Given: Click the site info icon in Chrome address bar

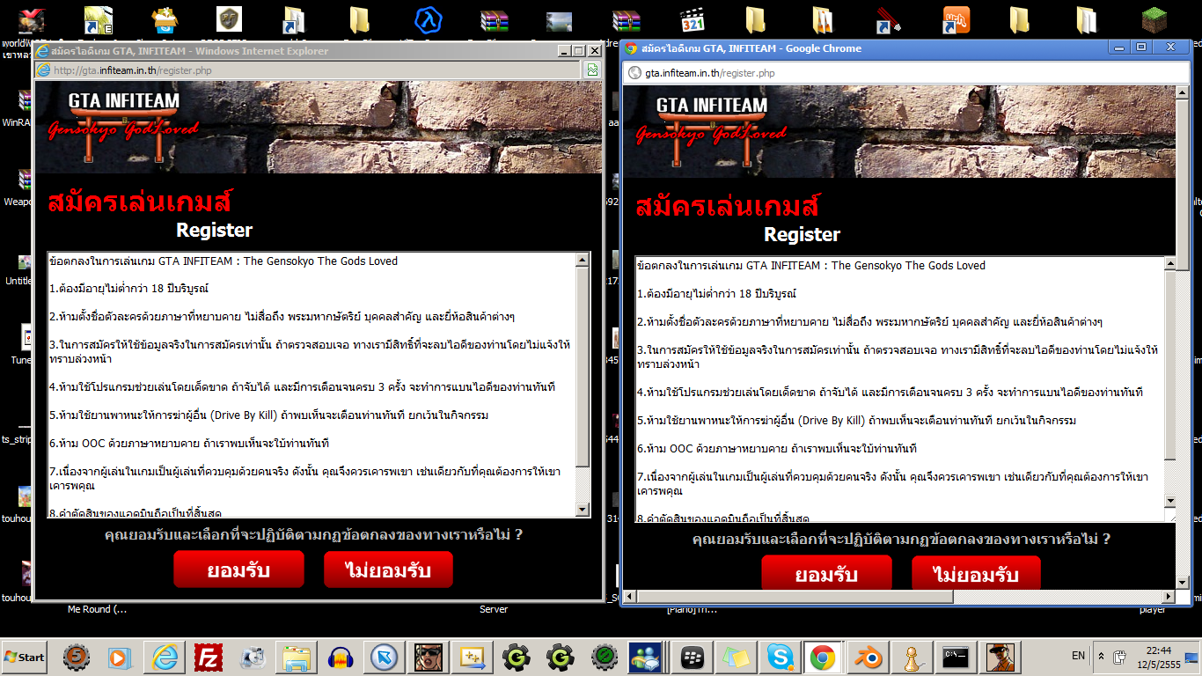Looking at the screenshot, I should (634, 73).
